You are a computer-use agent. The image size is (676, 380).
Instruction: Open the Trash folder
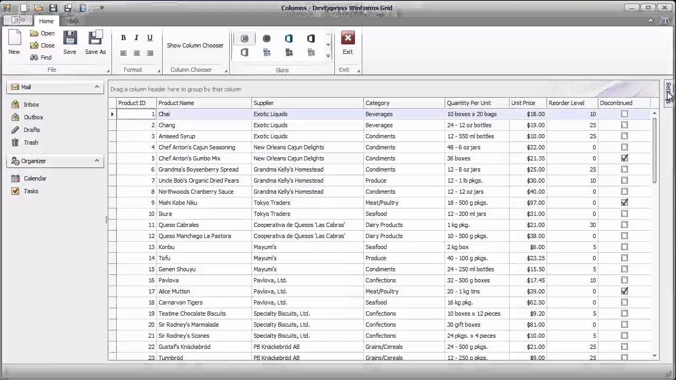[x=31, y=142]
